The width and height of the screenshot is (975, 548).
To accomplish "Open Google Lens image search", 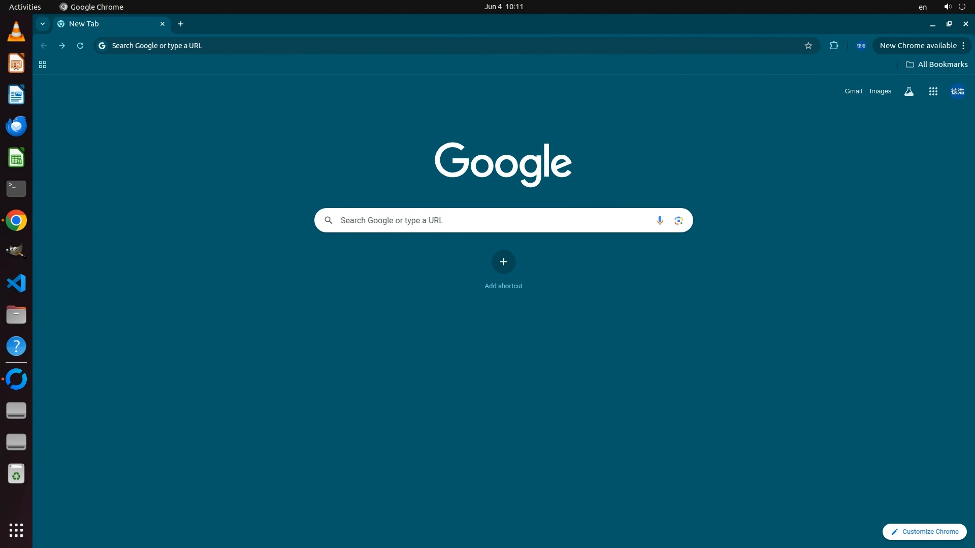I will coord(678,220).
